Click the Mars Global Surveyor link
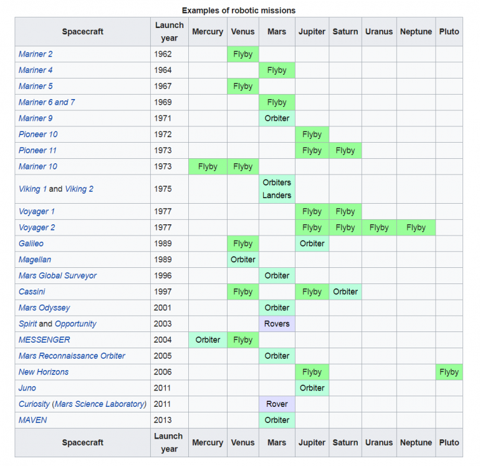 (x=57, y=275)
